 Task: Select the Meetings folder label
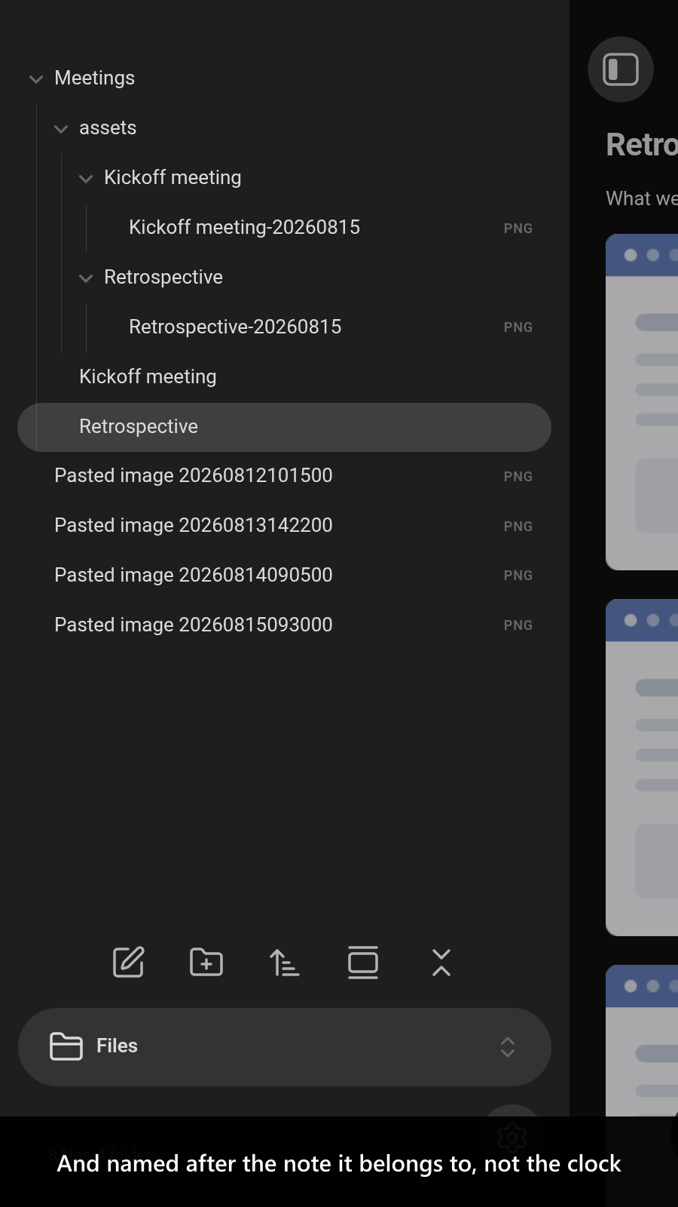(95, 78)
